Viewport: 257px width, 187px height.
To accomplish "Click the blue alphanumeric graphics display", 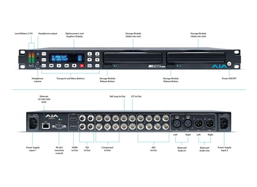I will (x=67, y=58).
